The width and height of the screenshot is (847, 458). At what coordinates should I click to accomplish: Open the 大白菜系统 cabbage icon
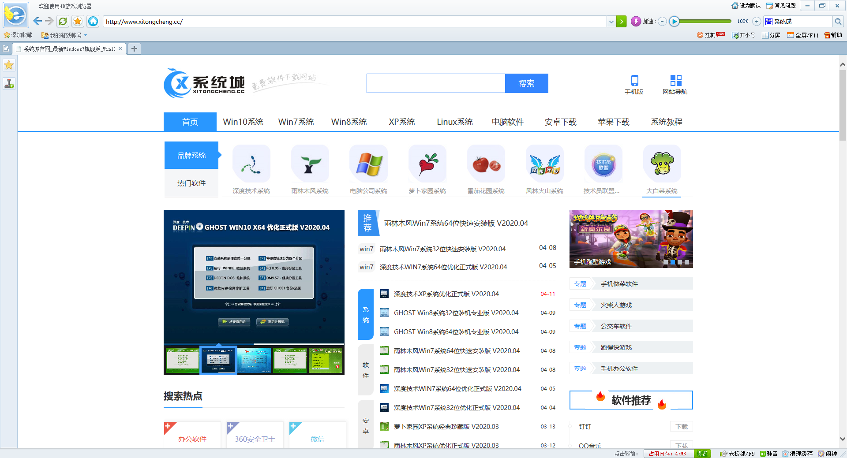pos(662,164)
